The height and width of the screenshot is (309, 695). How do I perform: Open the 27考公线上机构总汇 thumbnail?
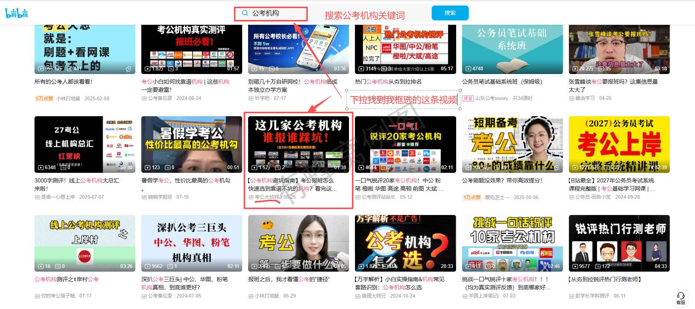[x=85, y=144]
